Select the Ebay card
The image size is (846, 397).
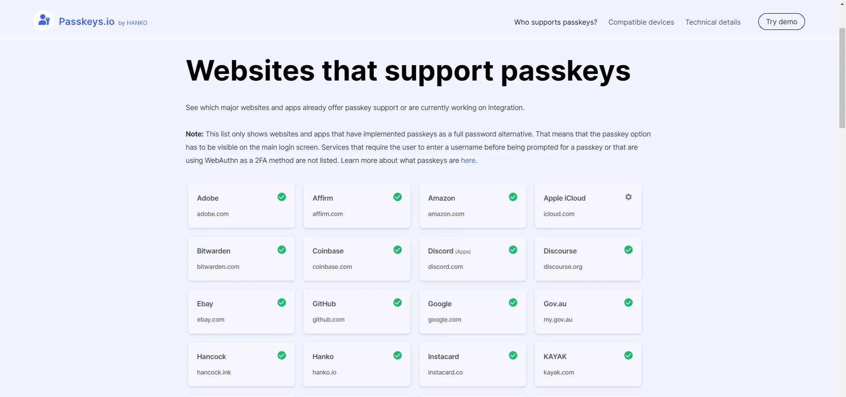pyautogui.click(x=241, y=311)
